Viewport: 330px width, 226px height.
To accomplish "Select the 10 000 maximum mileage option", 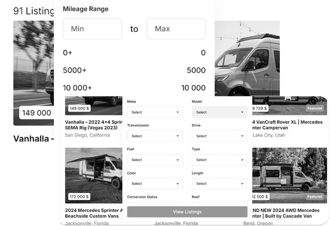I will pos(194,88).
